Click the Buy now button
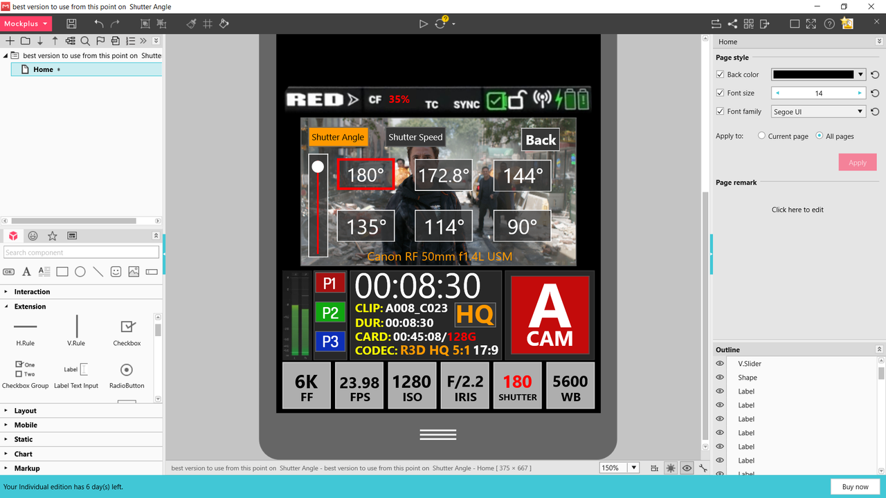Image resolution: width=886 pixels, height=498 pixels. (x=855, y=487)
